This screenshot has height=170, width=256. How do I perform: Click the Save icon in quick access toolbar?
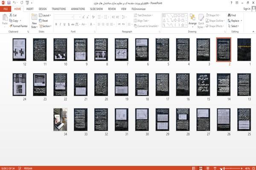tap(9, 3)
